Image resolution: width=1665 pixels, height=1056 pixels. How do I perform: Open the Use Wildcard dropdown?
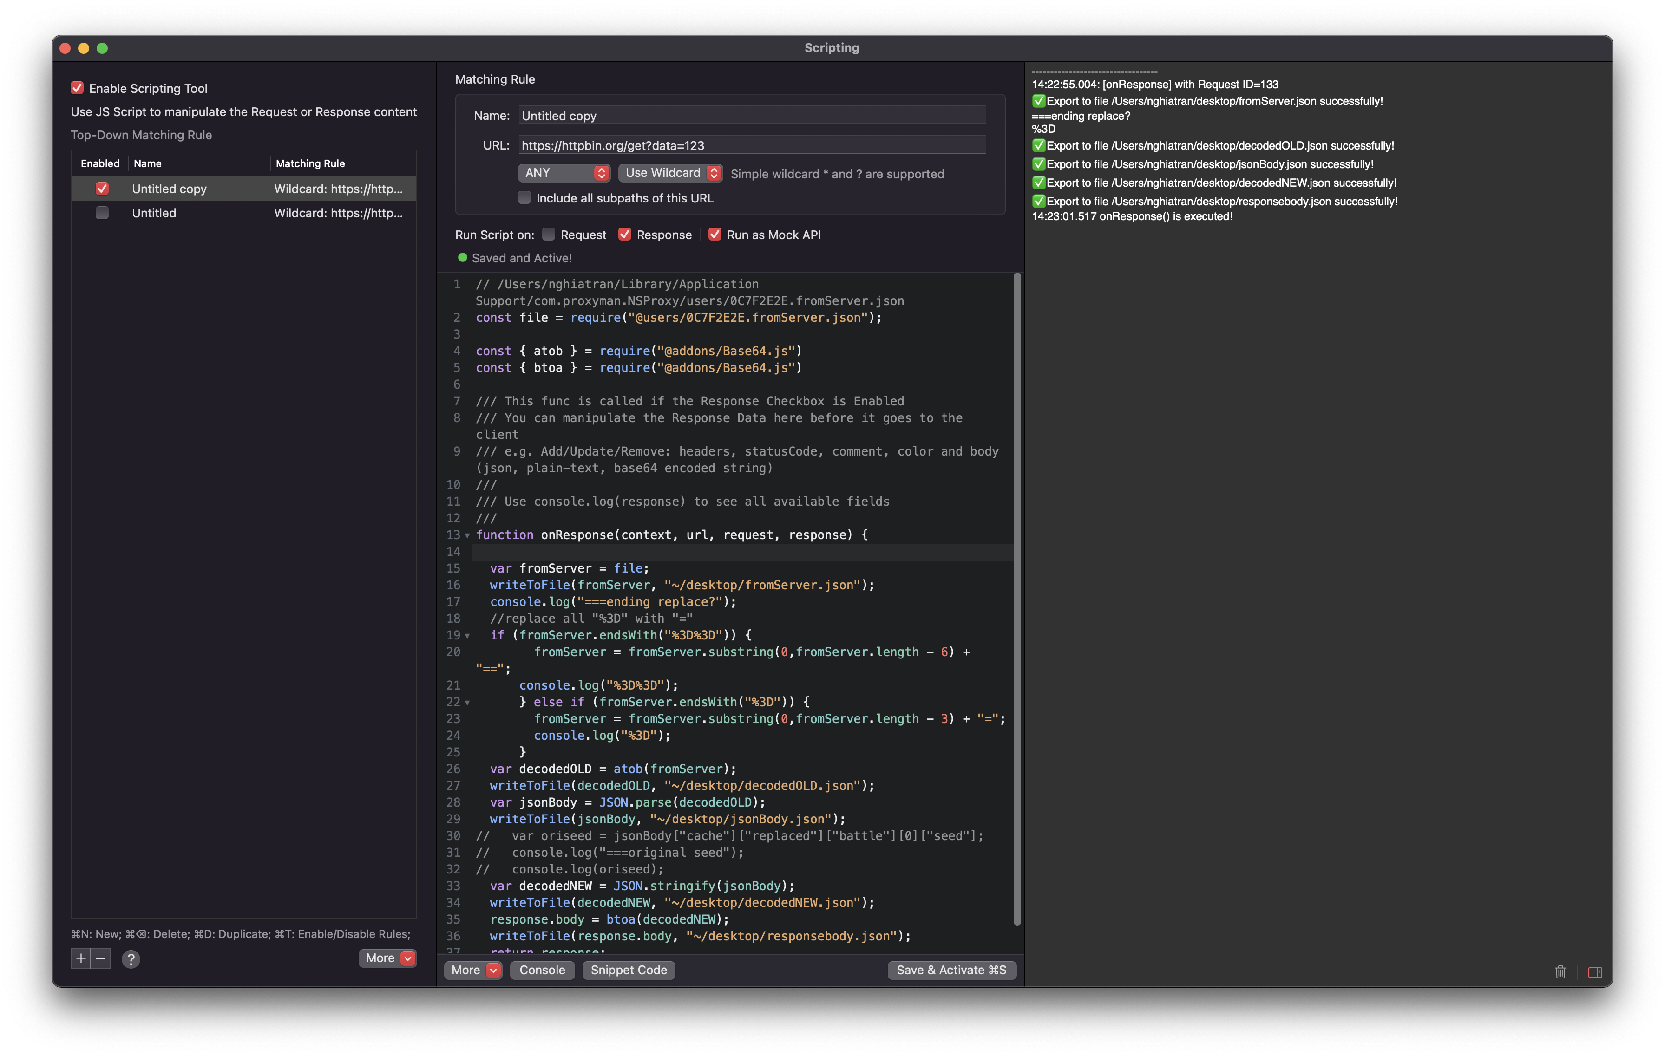pos(670,173)
